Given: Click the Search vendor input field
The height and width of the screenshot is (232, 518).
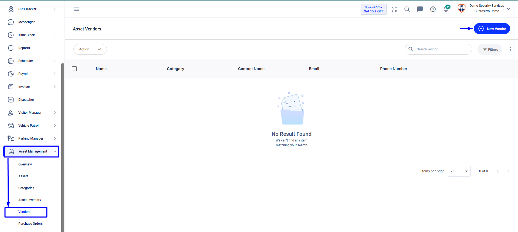Looking at the screenshot, I should coord(438,49).
